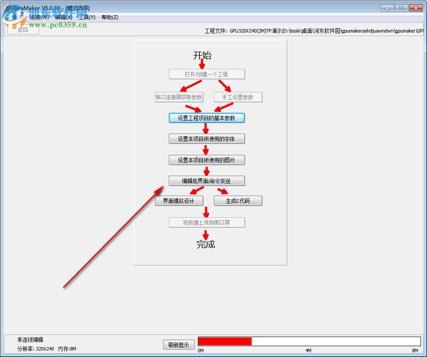Start 界面模拟设计 simulation
427x357 pixels.
tap(180, 200)
